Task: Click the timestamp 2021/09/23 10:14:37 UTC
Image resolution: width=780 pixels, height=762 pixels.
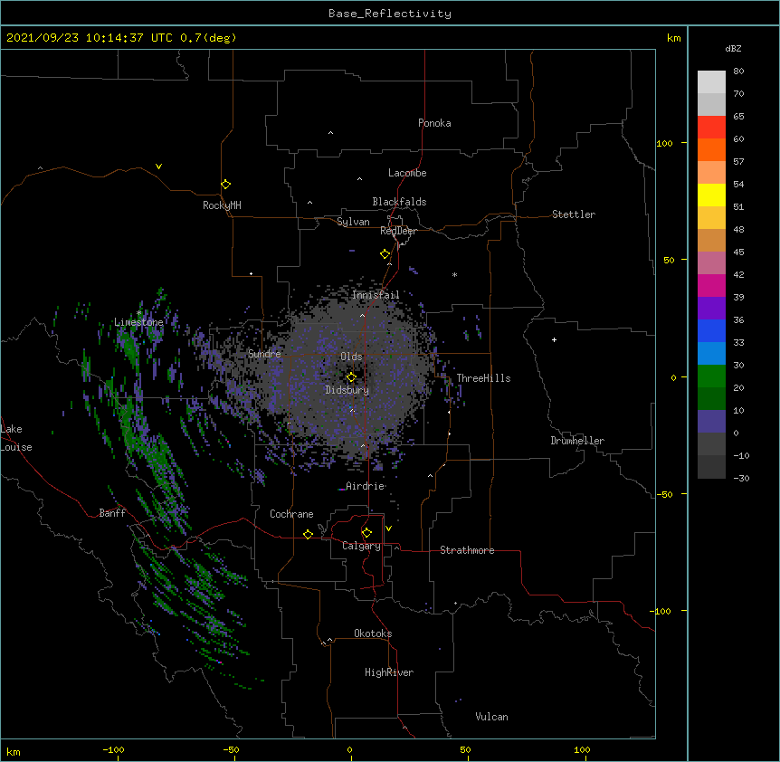Action: [90, 38]
